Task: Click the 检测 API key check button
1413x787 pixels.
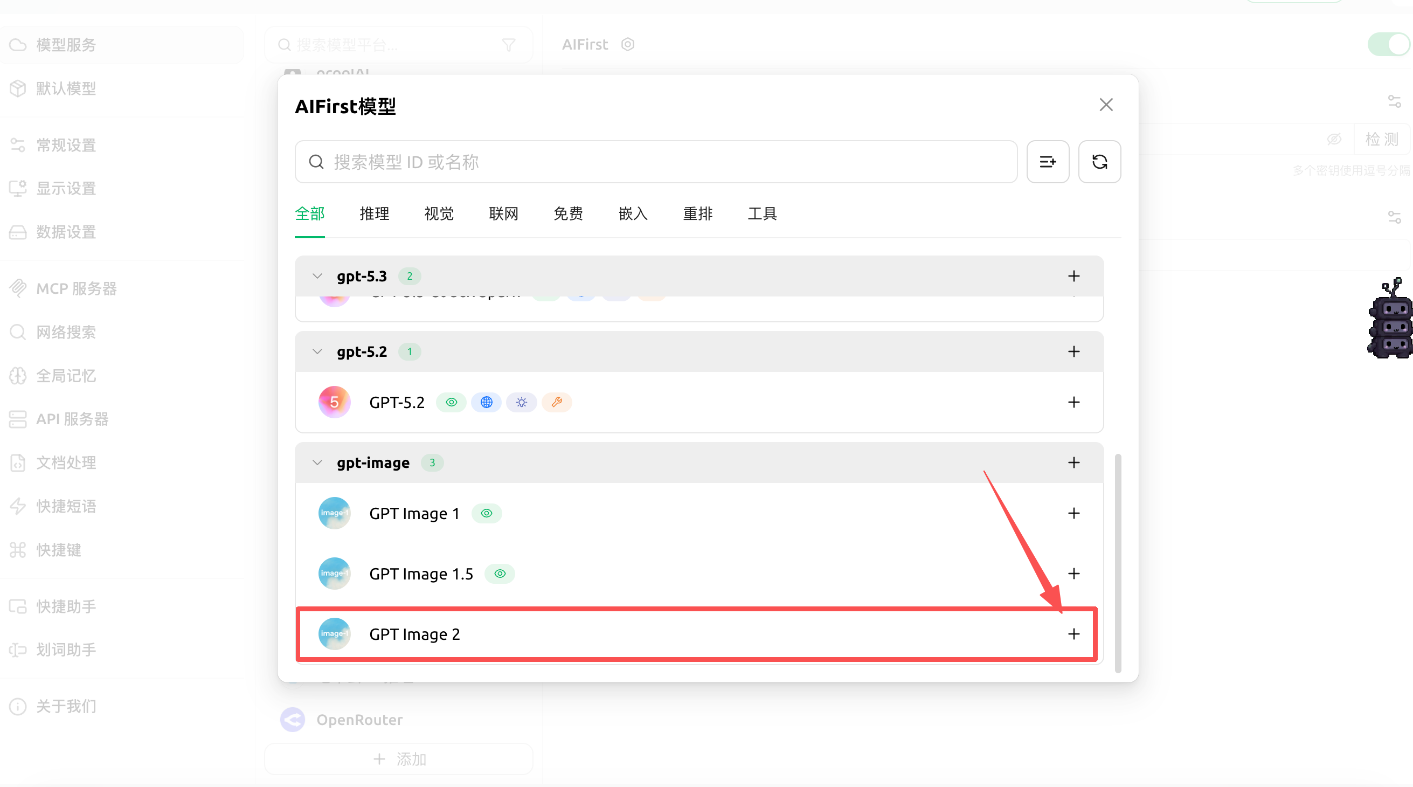Action: point(1382,140)
